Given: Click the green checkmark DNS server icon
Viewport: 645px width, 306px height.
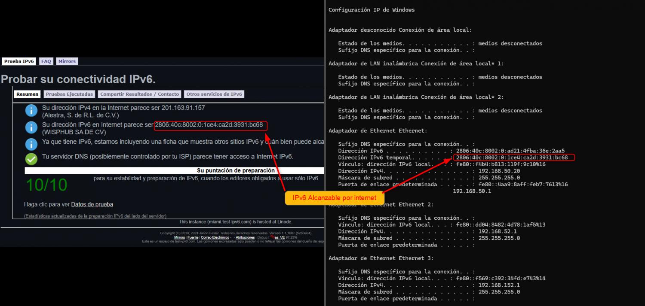Looking at the screenshot, I should tap(31, 159).
